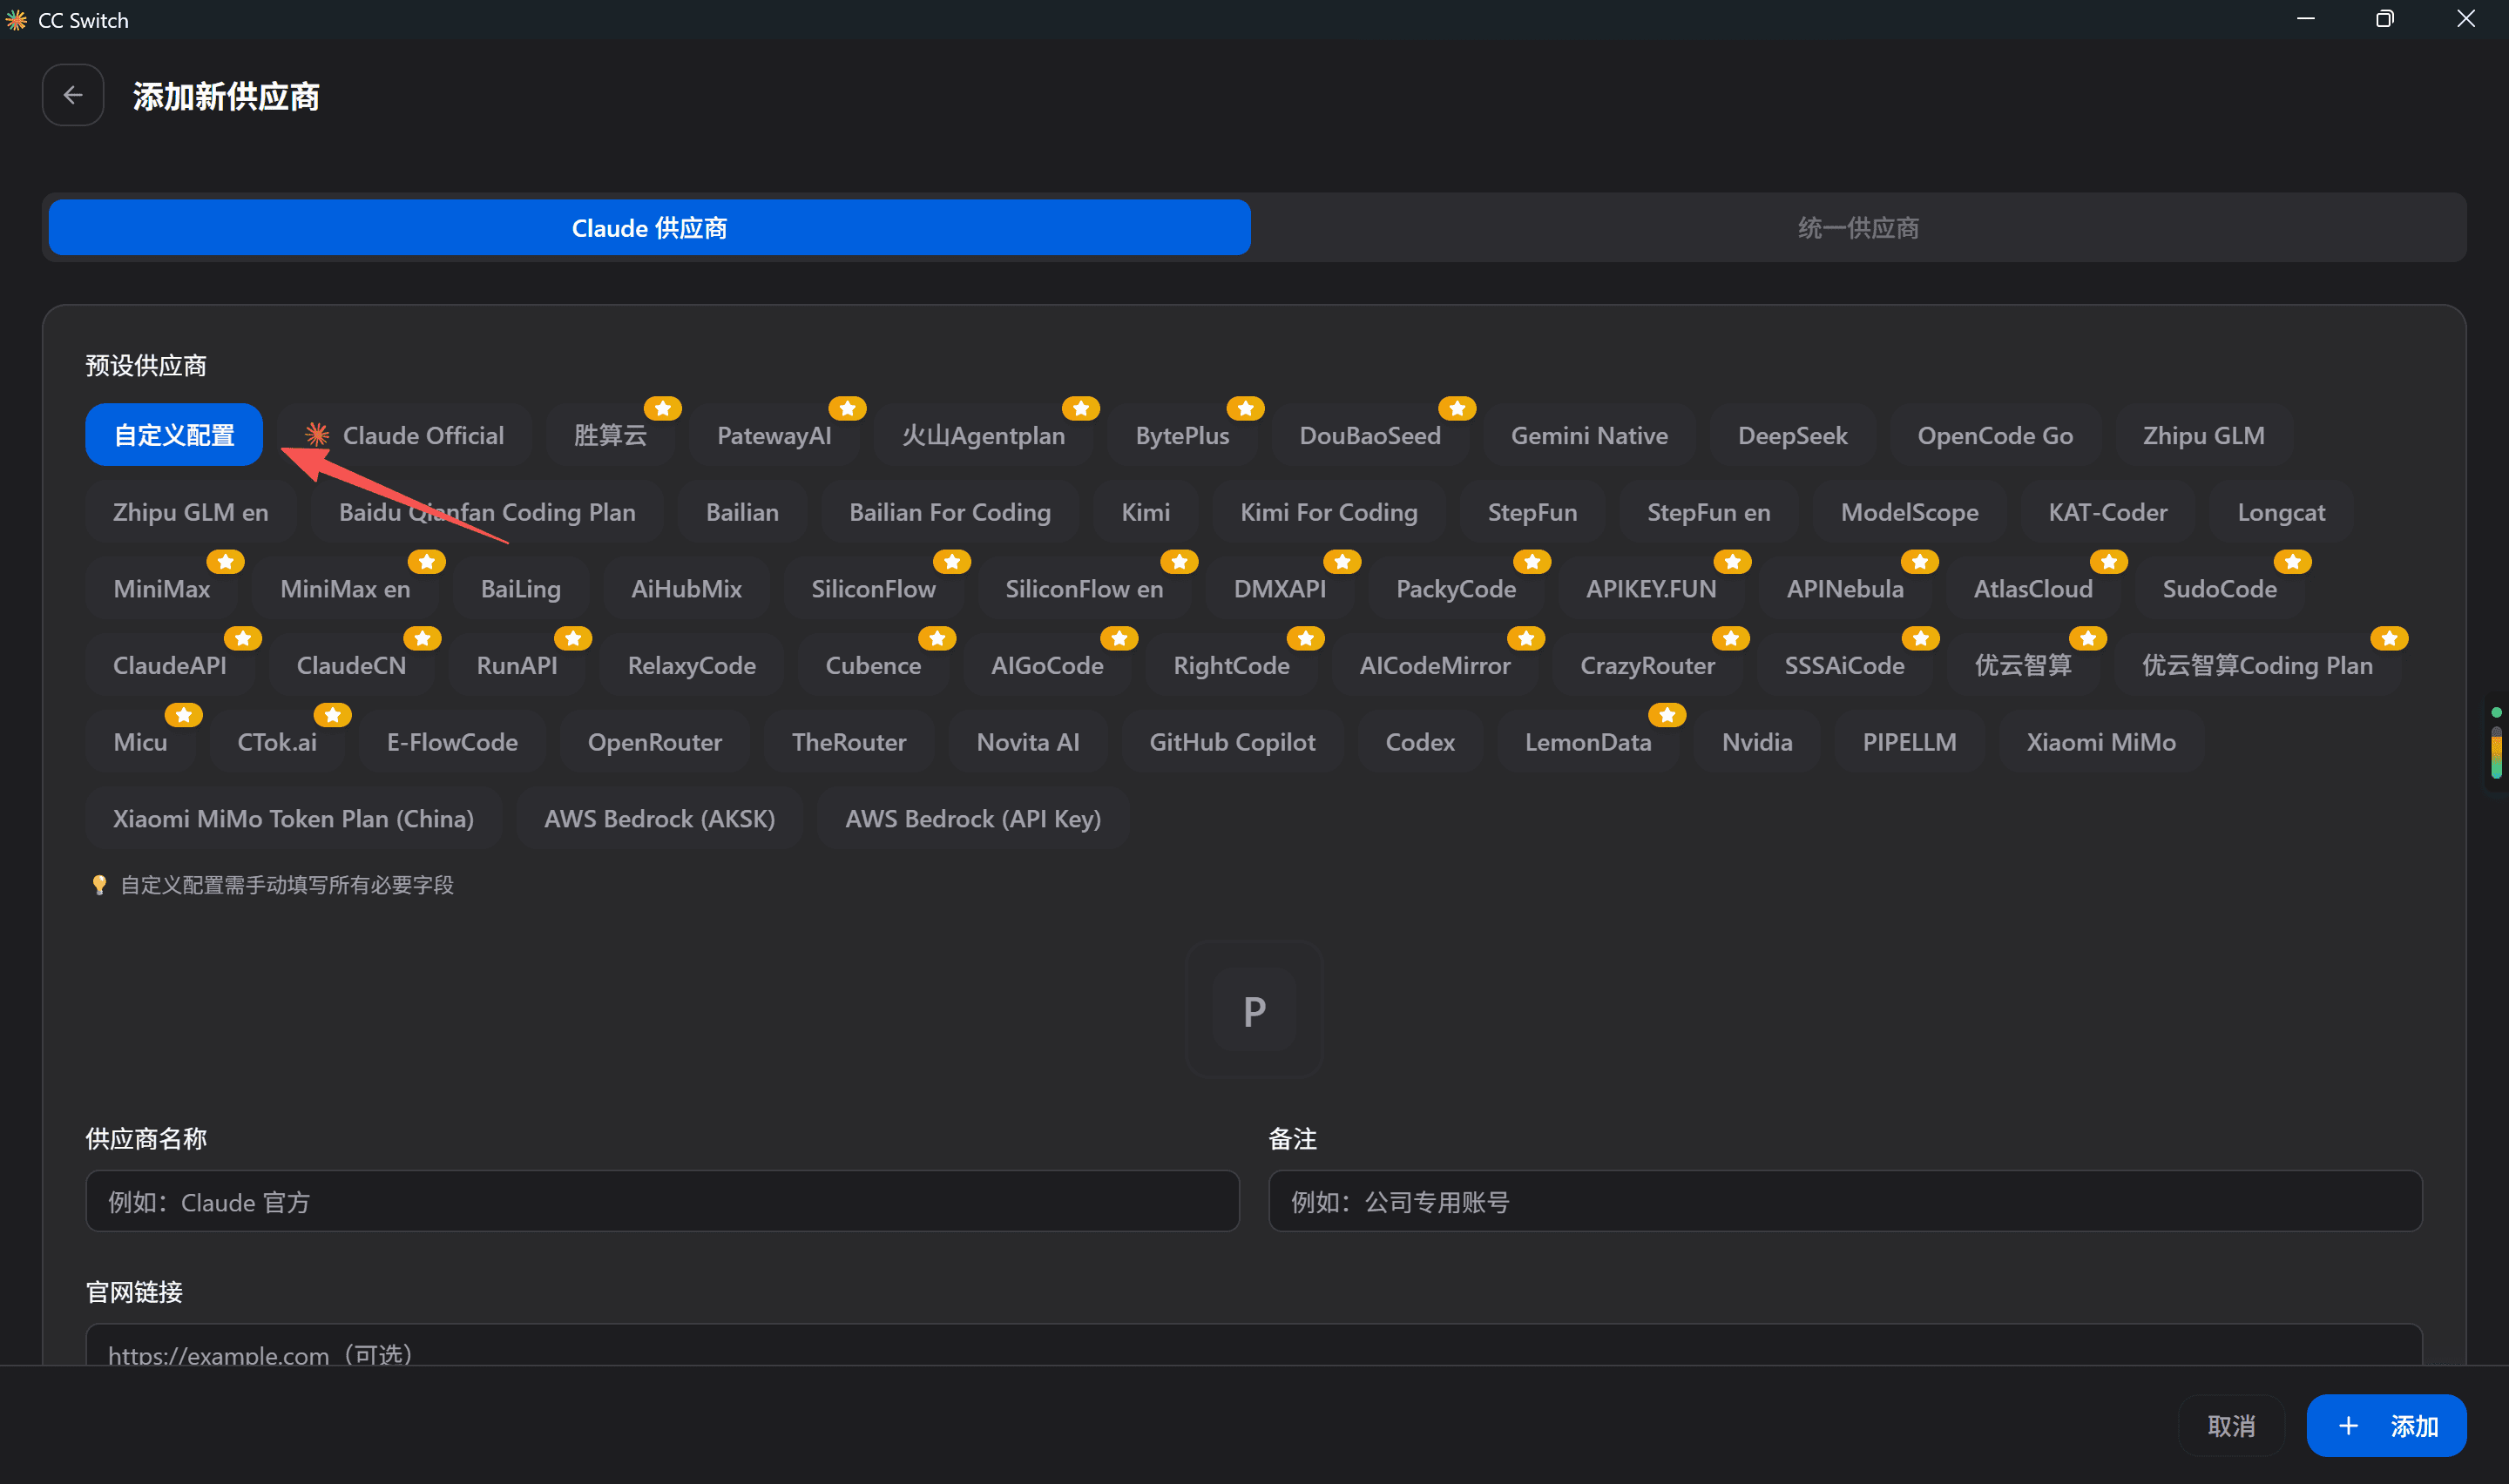This screenshot has height=1484, width=2509.
Task: Pick the MiniMax en preset
Action: pyautogui.click(x=345, y=589)
